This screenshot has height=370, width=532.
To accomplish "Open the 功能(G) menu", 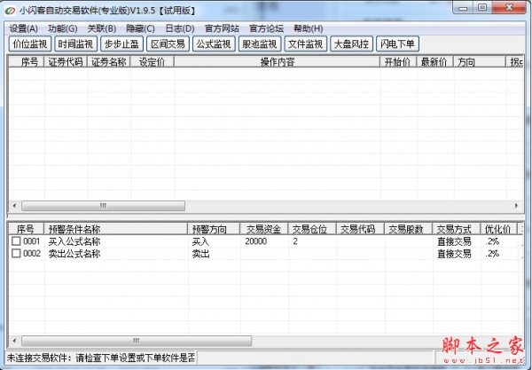I will (63, 28).
